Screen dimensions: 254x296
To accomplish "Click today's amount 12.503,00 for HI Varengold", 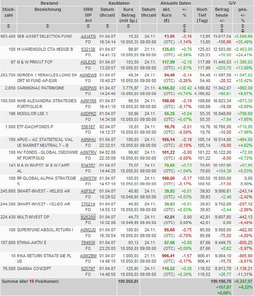I will point(222,50).
